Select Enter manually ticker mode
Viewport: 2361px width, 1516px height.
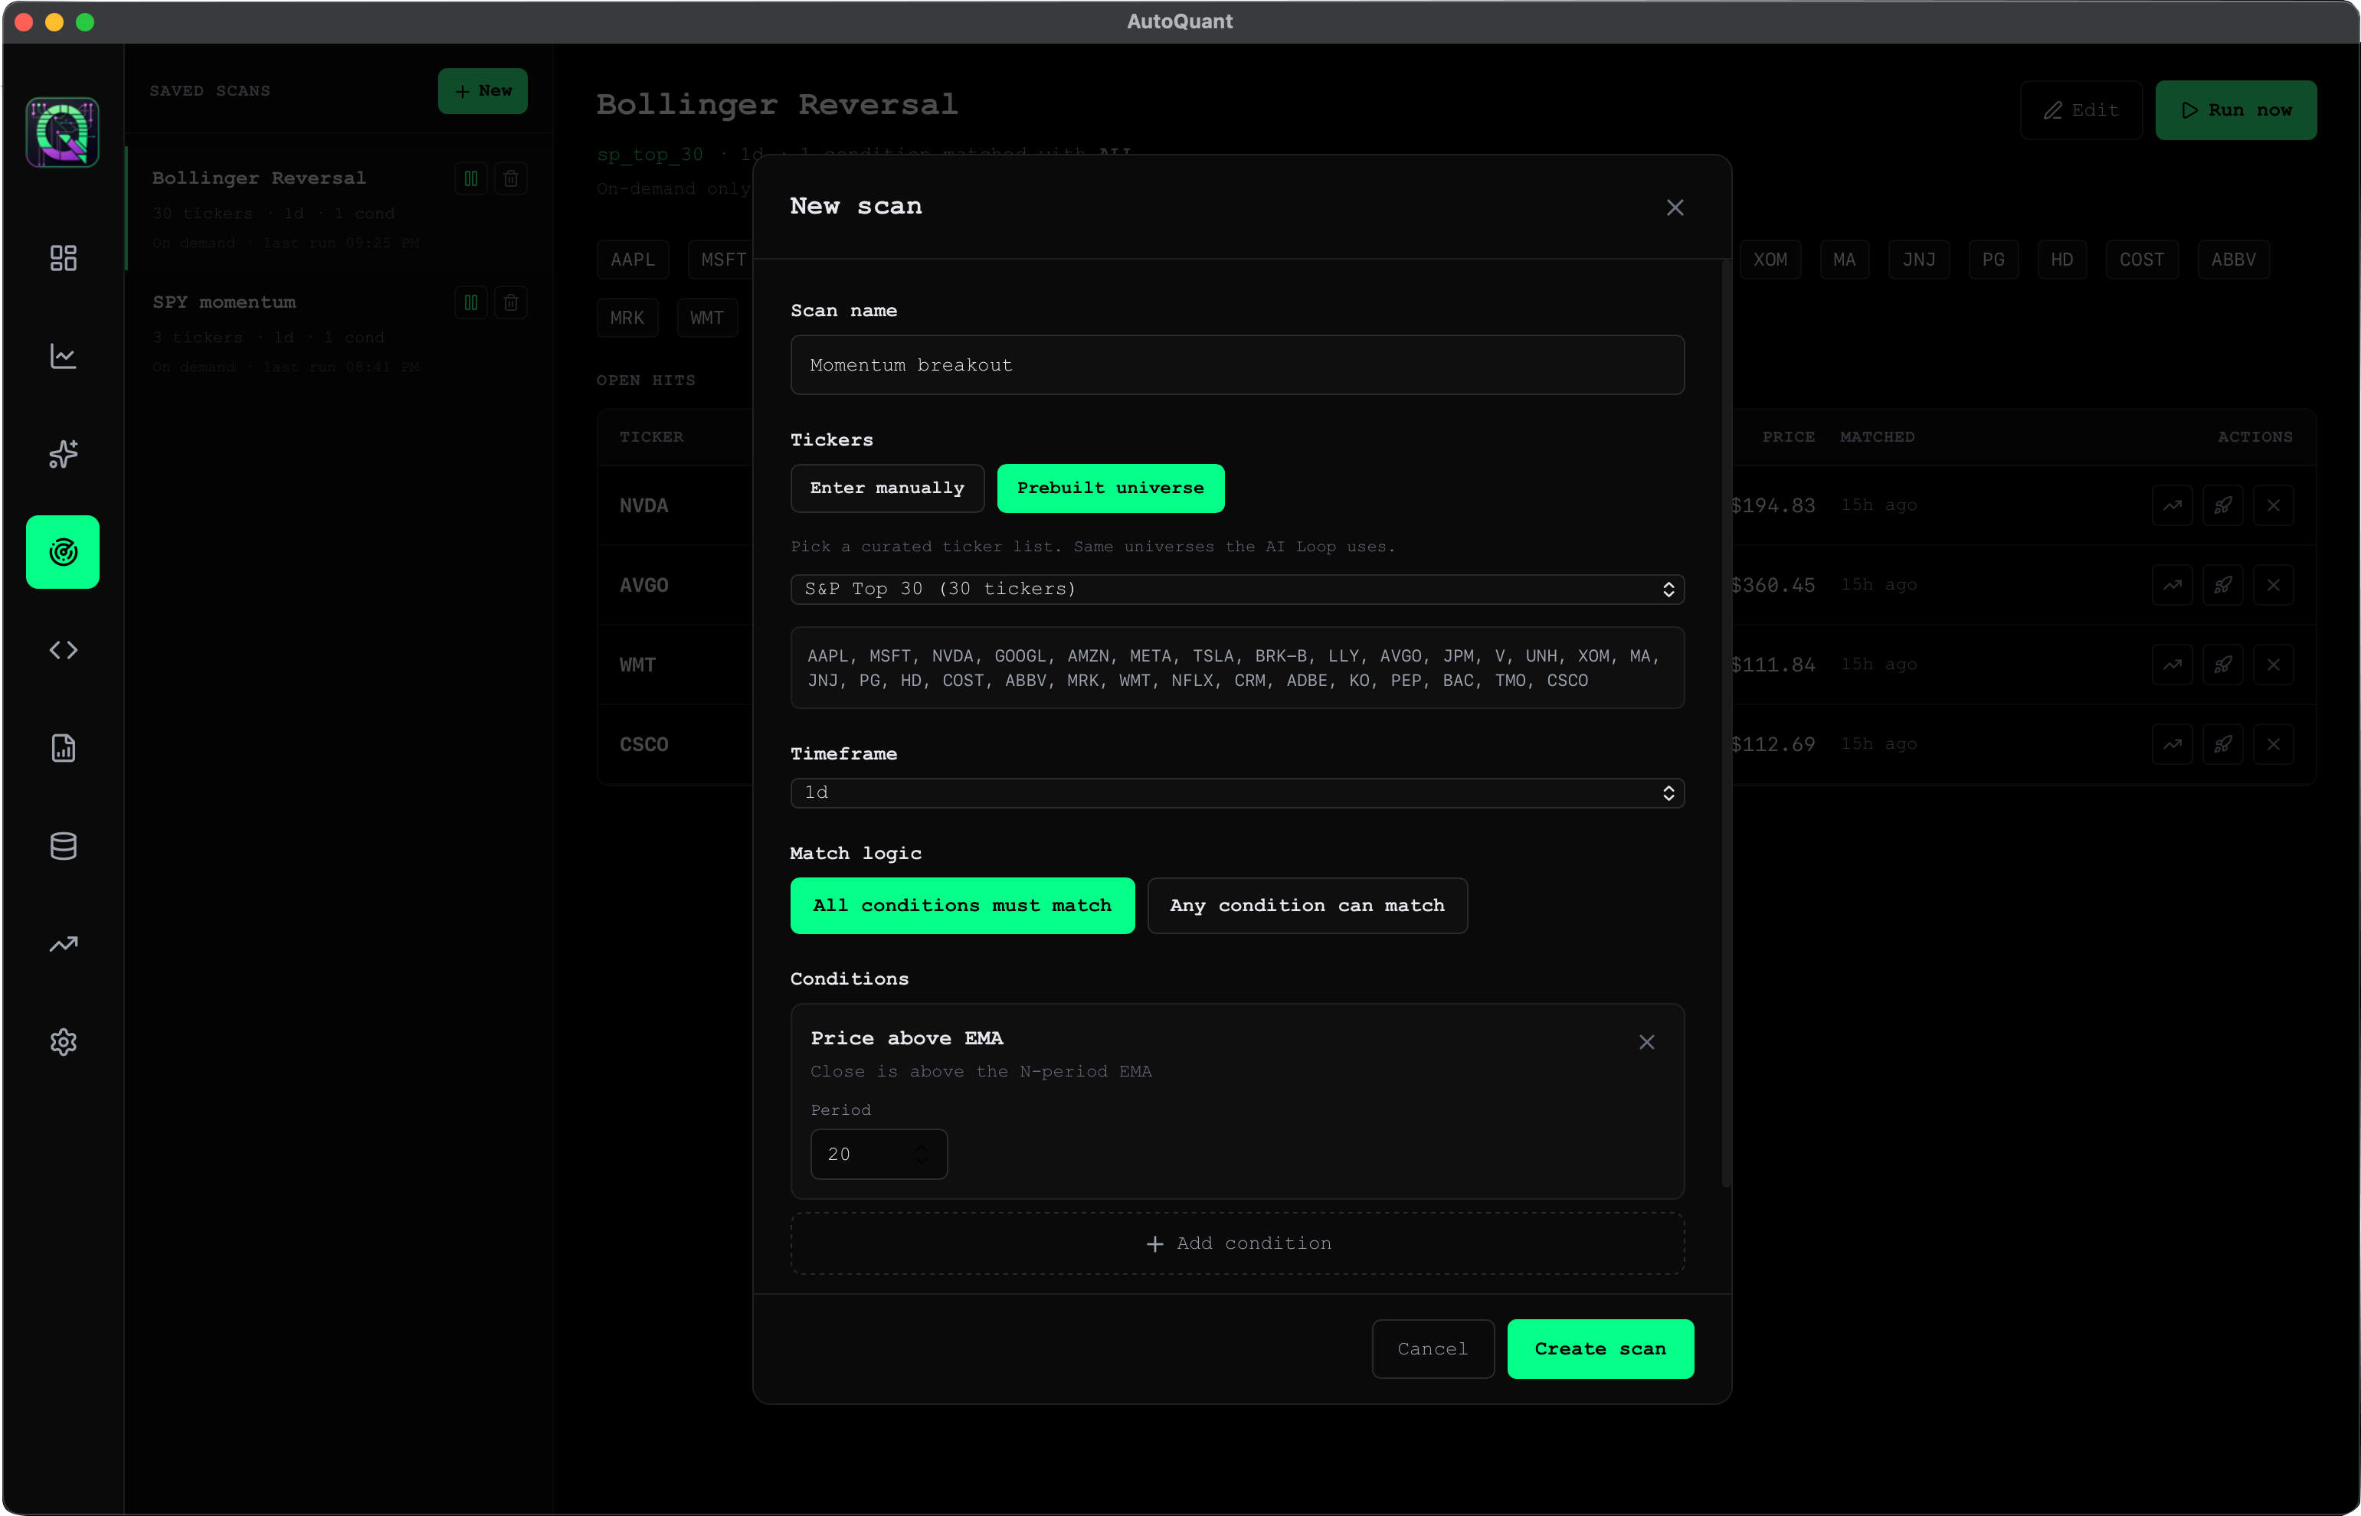[886, 488]
